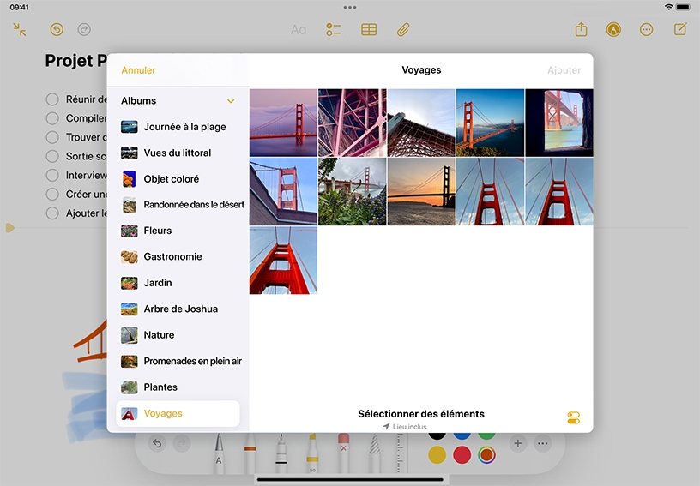
Task: Select the orange-banded marker tool
Action: point(250,453)
